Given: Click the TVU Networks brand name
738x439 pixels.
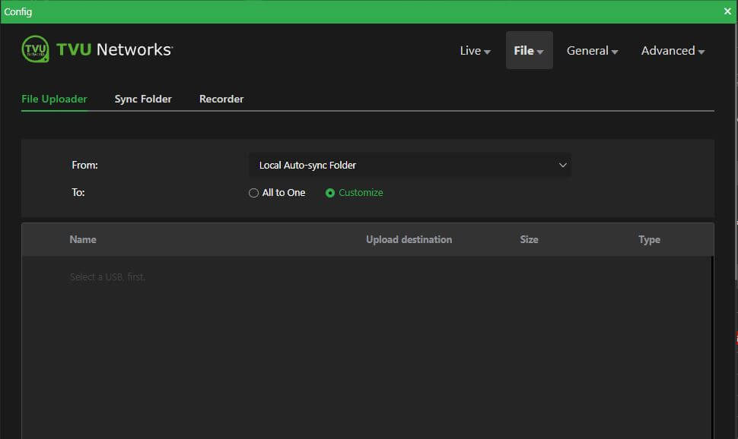Looking at the screenshot, I should [114, 49].
